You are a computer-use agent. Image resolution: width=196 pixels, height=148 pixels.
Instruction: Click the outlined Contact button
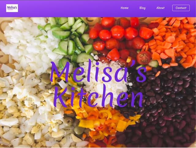pos(181,8)
